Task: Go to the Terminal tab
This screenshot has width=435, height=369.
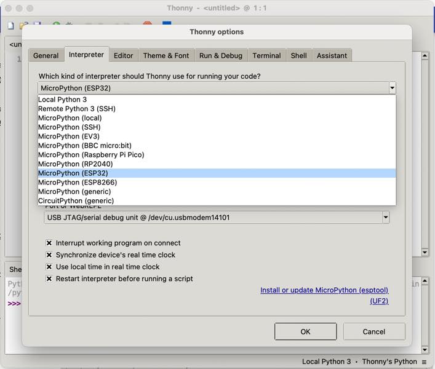Action: click(x=266, y=55)
